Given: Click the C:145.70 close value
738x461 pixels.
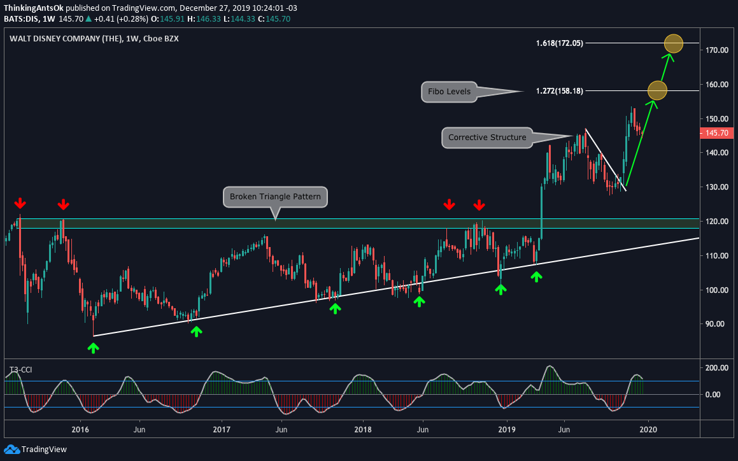Looking at the screenshot, I should tap(274, 19).
